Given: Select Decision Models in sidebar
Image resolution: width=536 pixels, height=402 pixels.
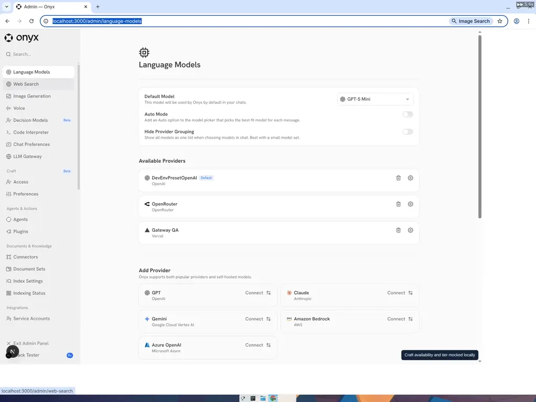Looking at the screenshot, I should click(x=39, y=120).
